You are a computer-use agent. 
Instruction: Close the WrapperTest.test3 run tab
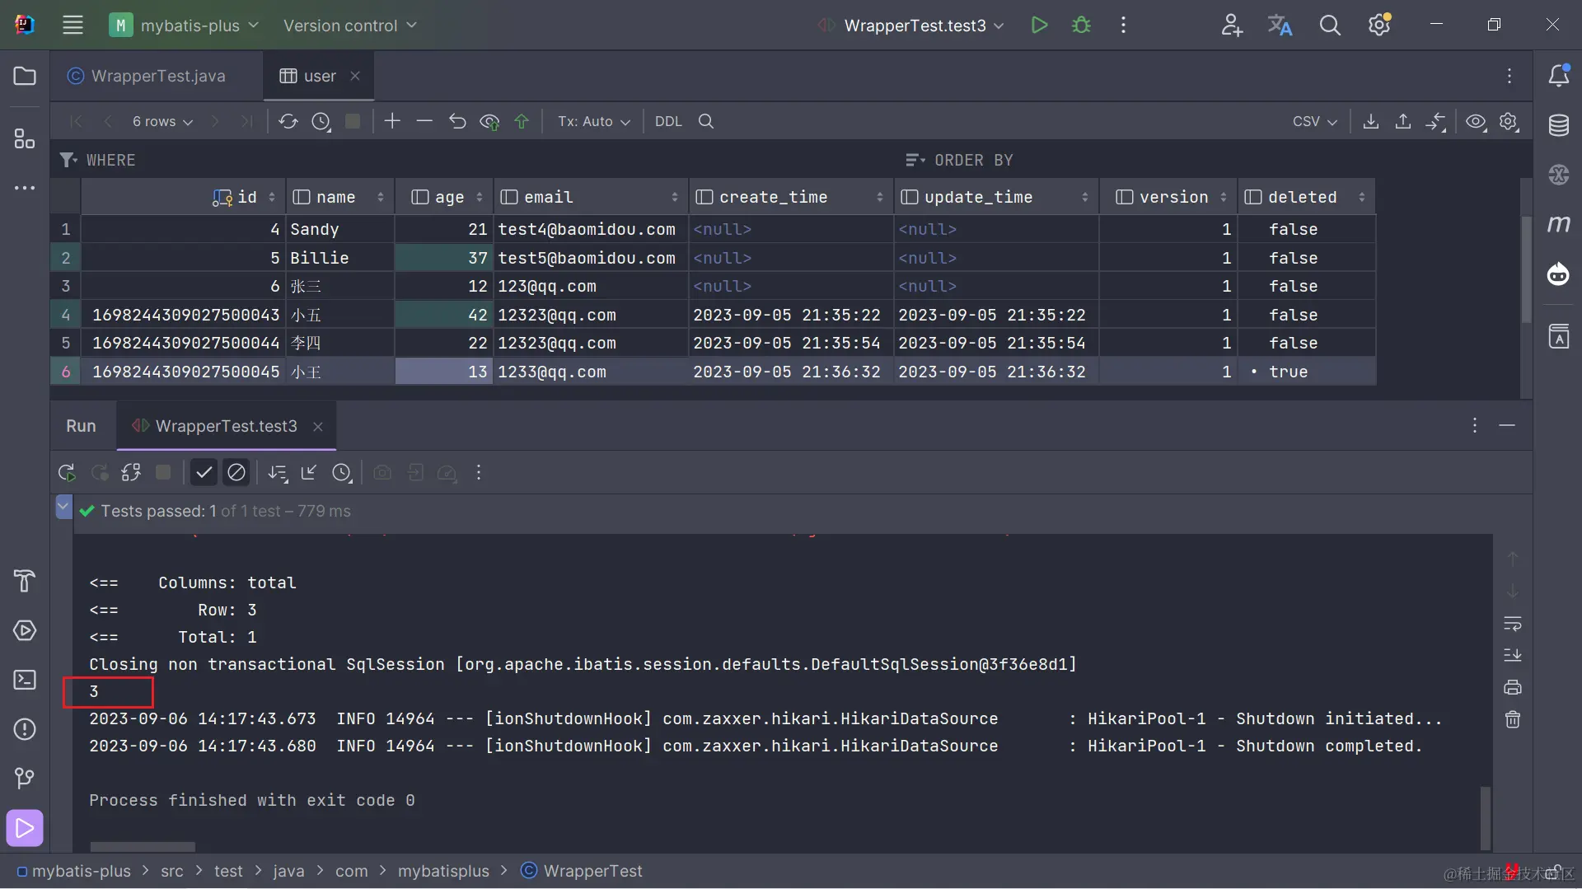click(x=317, y=426)
